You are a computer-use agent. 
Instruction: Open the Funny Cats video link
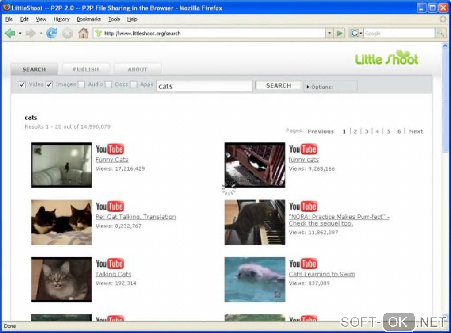pos(112,160)
